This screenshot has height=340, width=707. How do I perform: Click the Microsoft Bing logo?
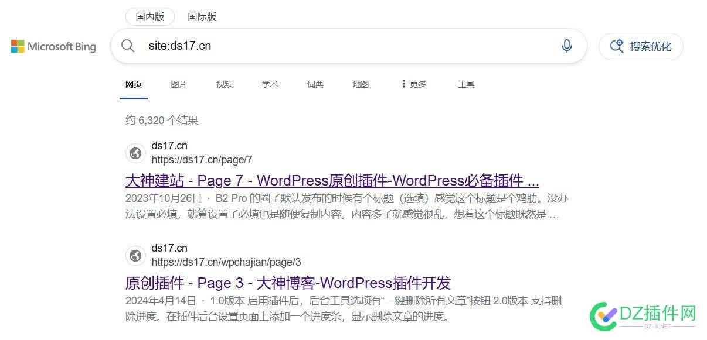(x=53, y=46)
